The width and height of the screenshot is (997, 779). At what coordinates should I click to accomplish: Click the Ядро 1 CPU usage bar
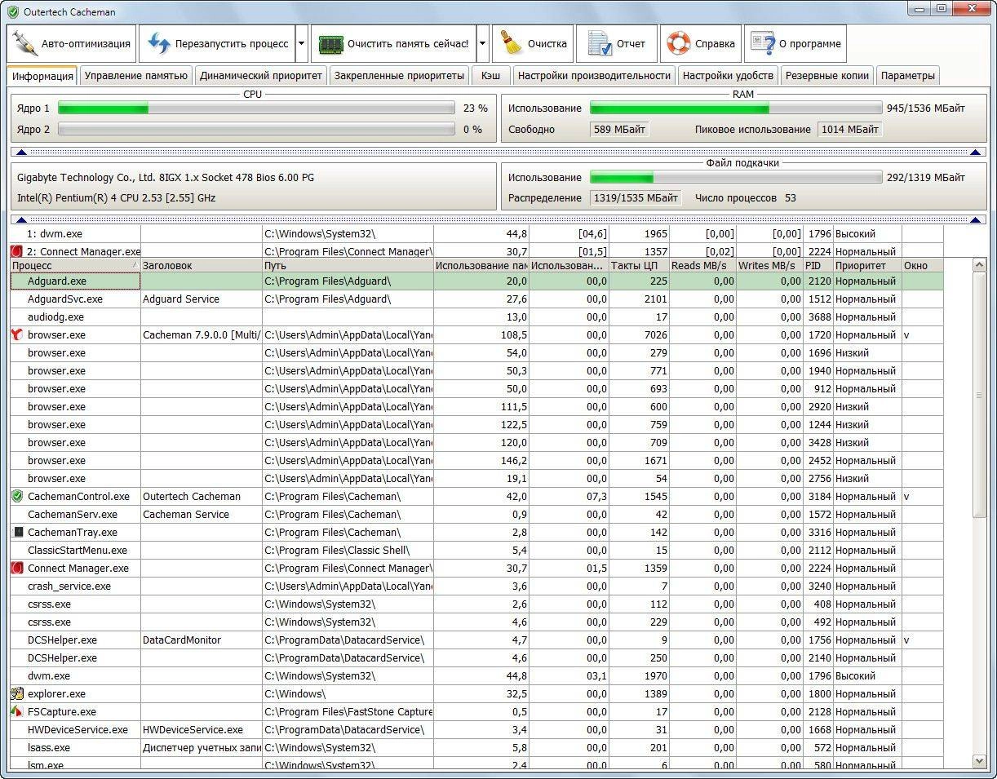click(256, 108)
